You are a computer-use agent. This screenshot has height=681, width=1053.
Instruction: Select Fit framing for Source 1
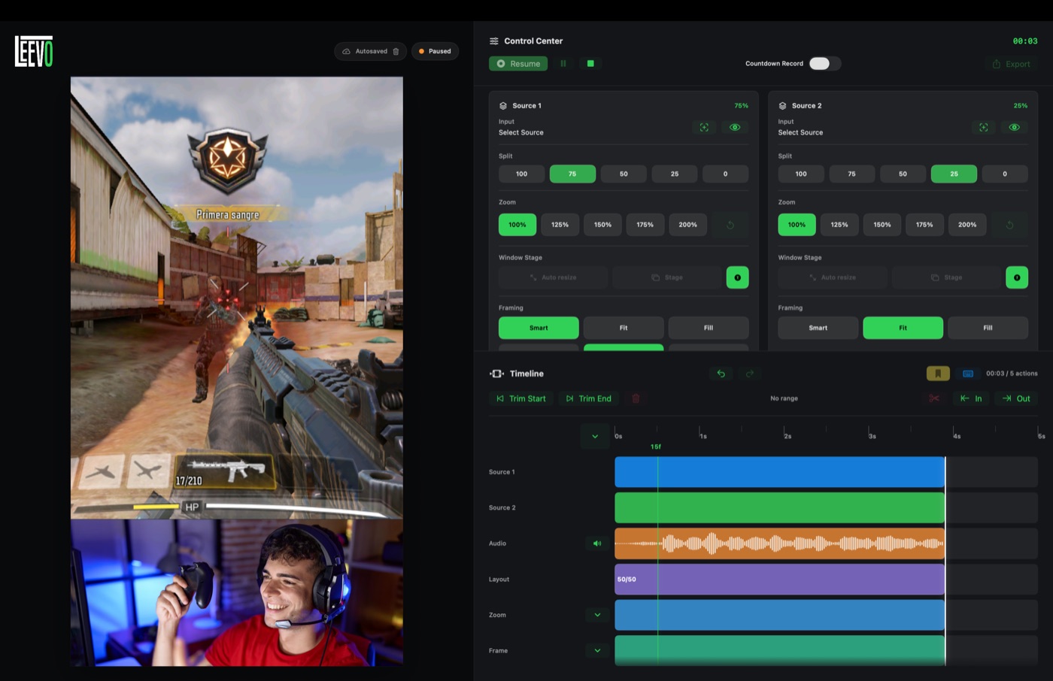click(x=624, y=328)
